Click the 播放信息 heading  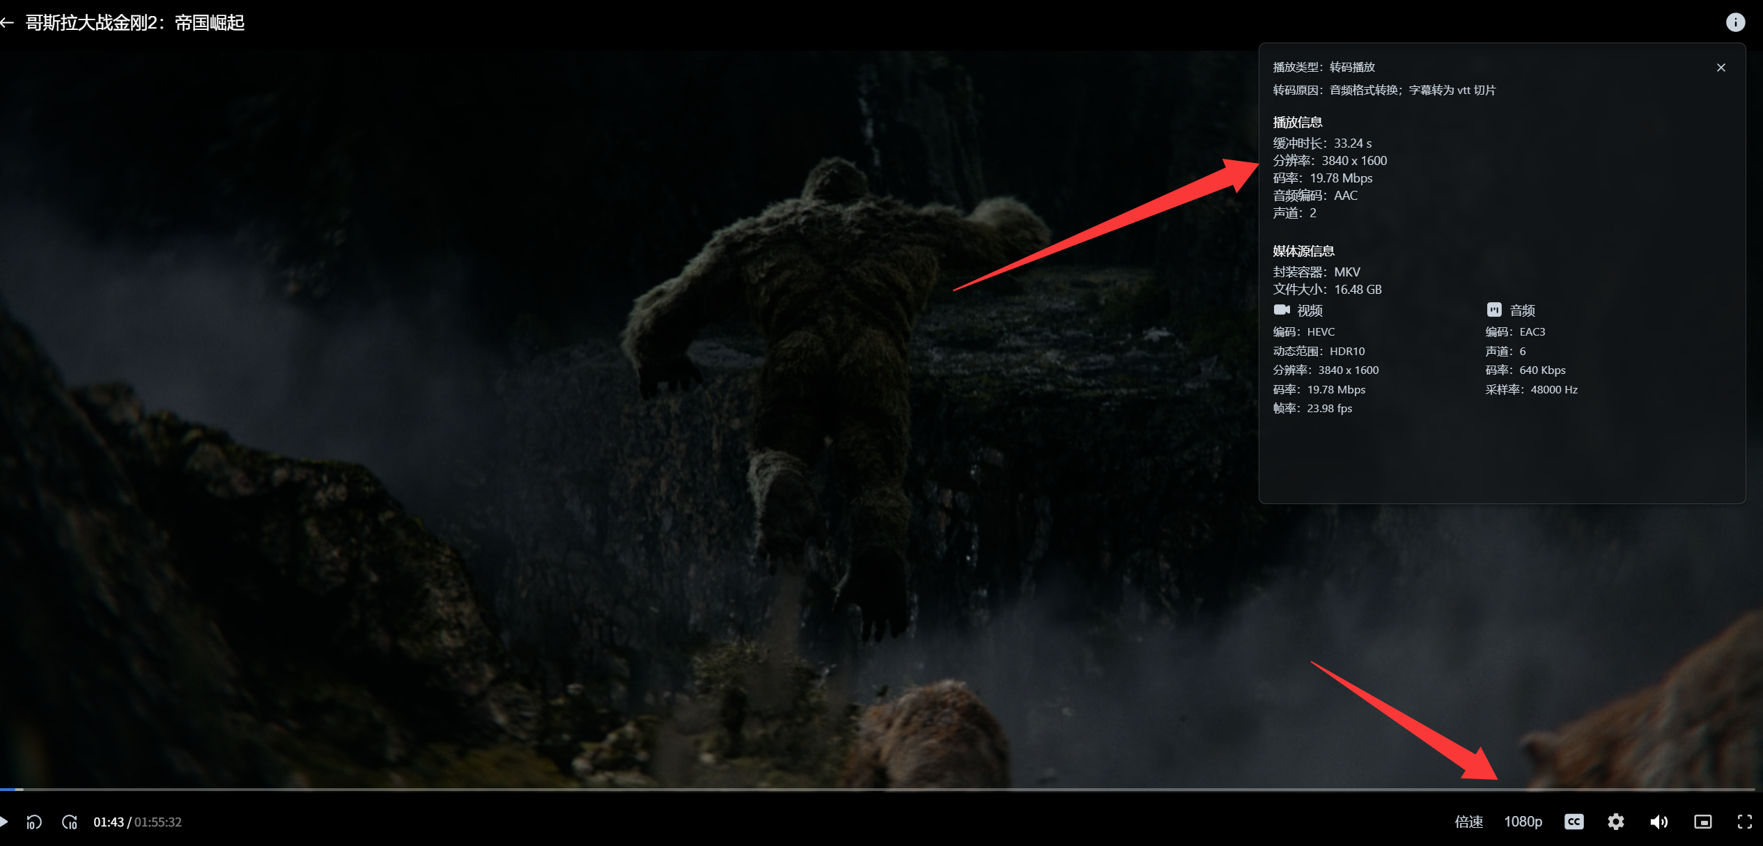click(1297, 122)
